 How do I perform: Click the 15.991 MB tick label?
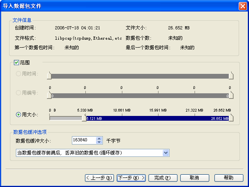tap(158, 110)
